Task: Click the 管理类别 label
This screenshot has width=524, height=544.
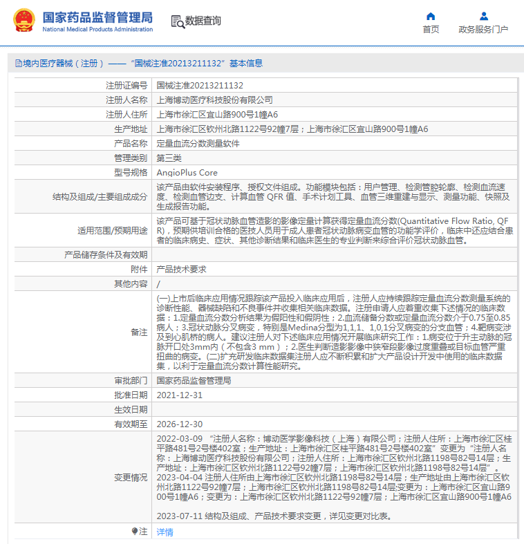Action: [131, 158]
